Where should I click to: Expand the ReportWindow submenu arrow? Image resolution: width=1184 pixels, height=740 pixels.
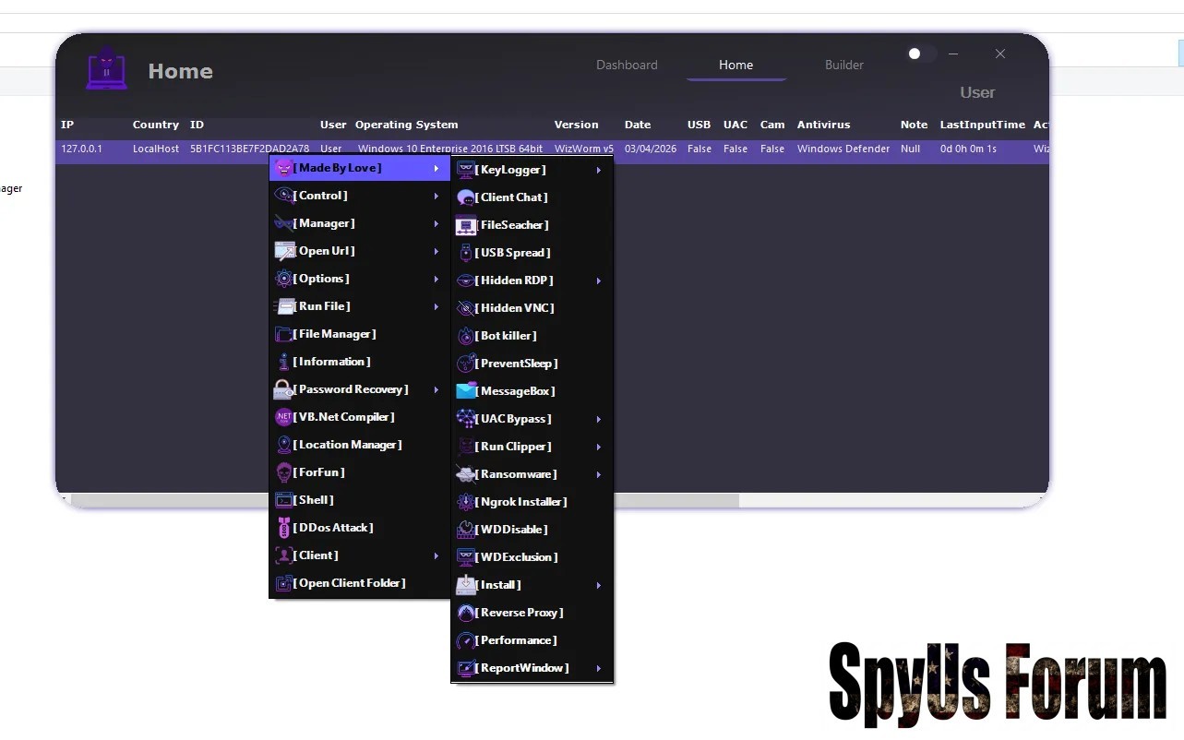[x=599, y=668]
